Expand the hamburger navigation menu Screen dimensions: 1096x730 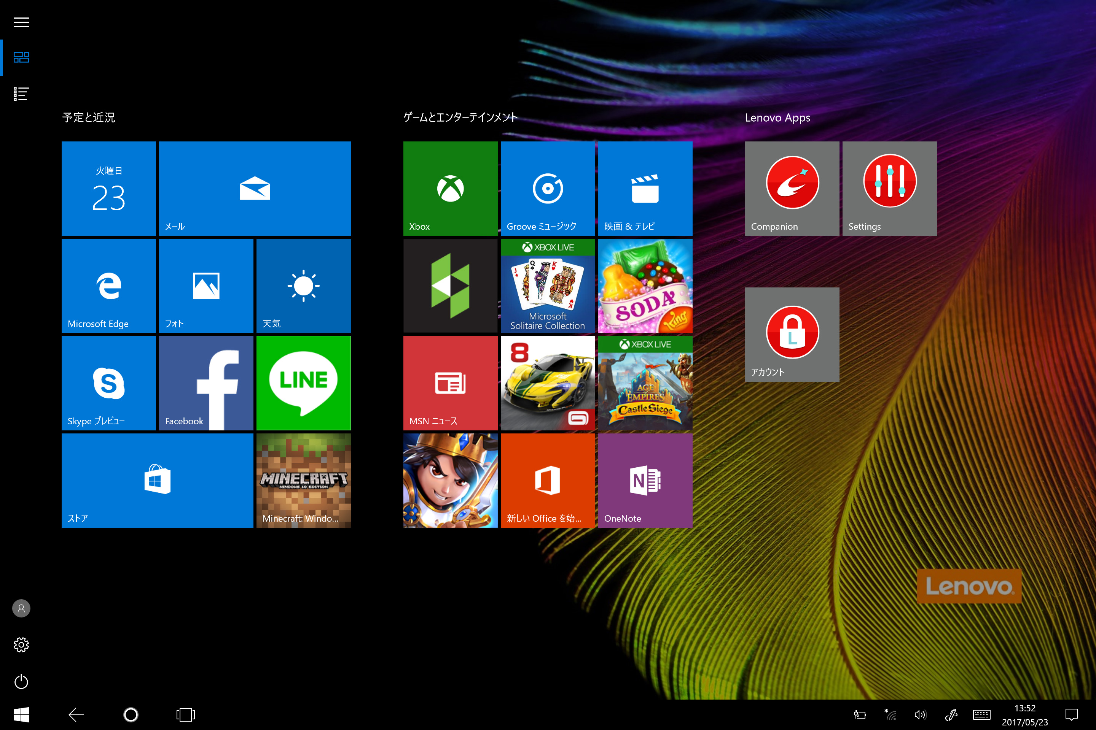click(21, 22)
